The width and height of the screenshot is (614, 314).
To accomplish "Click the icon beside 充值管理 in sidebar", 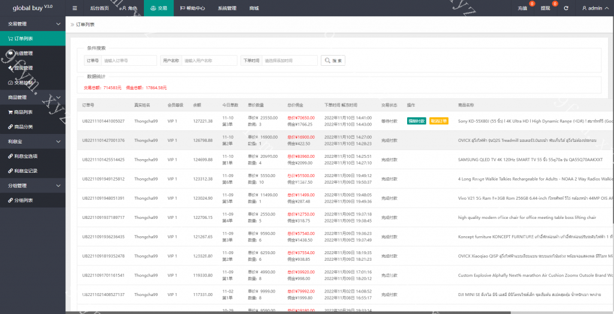I will tap(11, 53).
